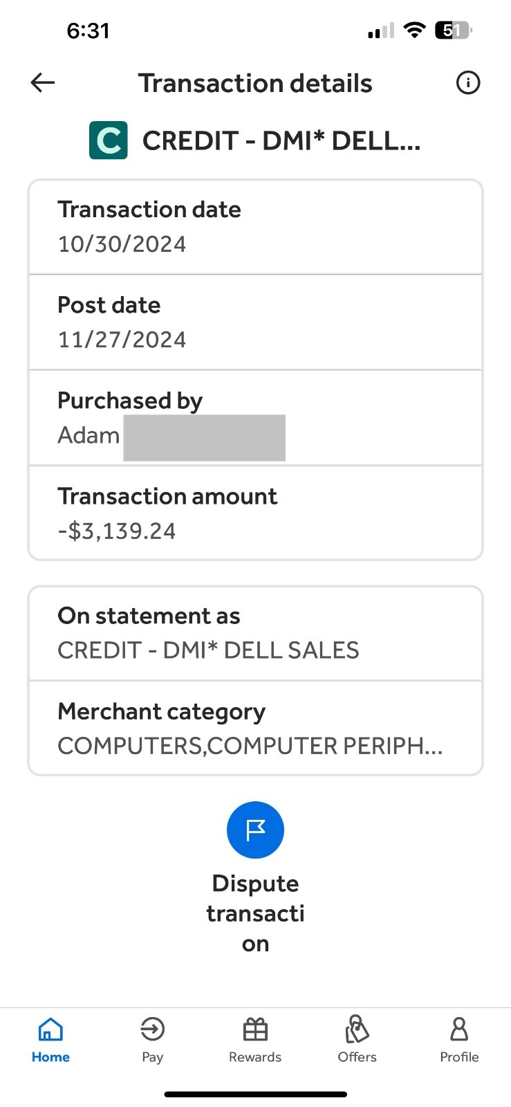Tap the Wi-Fi status icon

click(414, 30)
